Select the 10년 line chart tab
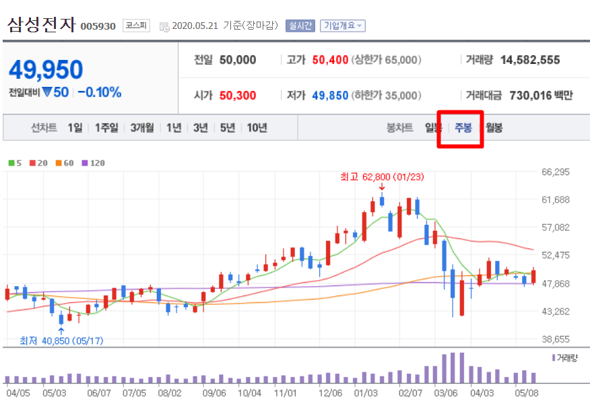The image size is (590, 410). (x=257, y=128)
